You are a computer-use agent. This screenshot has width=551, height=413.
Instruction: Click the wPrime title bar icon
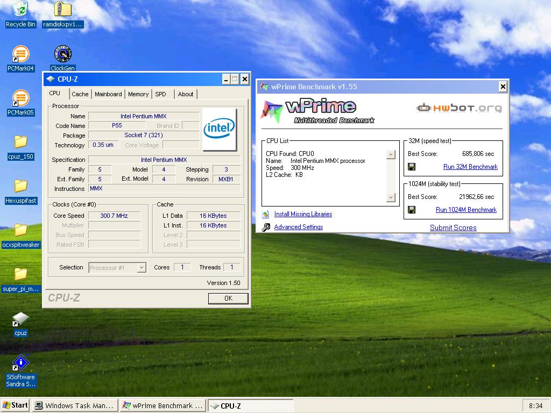pyautogui.click(x=264, y=87)
